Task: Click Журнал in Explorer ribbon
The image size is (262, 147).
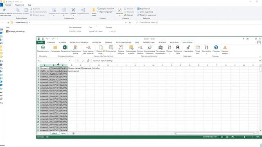Action: point(128,15)
